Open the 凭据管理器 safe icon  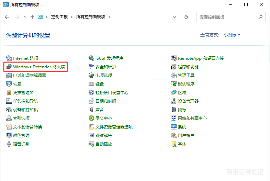coord(9,92)
